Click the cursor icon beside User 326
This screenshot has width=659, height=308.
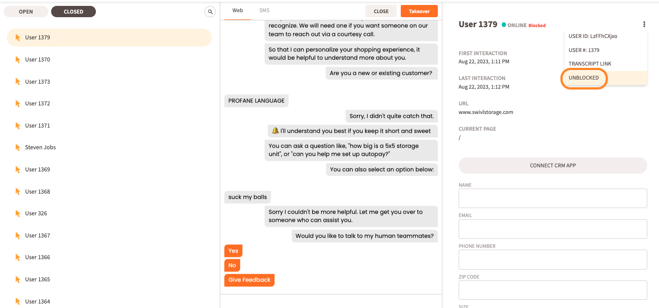[18, 213]
